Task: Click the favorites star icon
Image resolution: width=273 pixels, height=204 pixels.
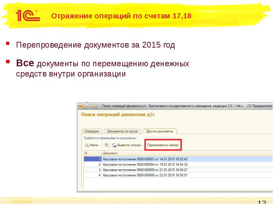Action: click(x=95, y=106)
